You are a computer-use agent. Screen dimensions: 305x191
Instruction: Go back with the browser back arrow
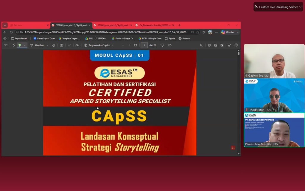click(5, 32)
